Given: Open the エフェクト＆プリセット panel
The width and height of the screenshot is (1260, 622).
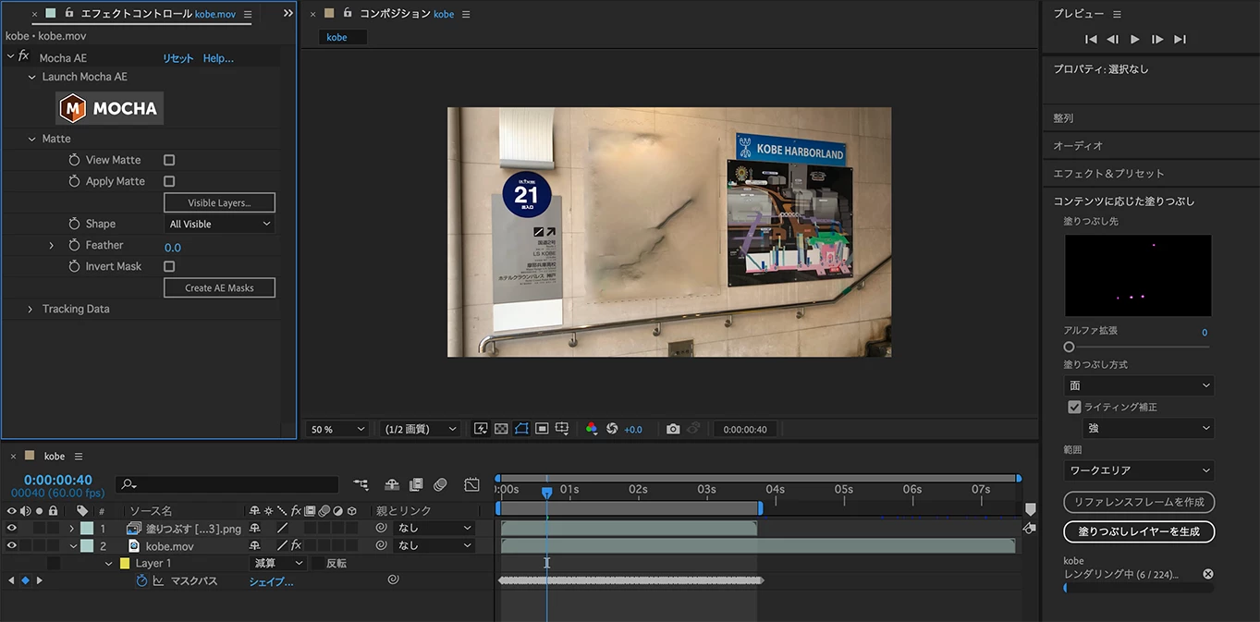Looking at the screenshot, I should pos(1108,173).
